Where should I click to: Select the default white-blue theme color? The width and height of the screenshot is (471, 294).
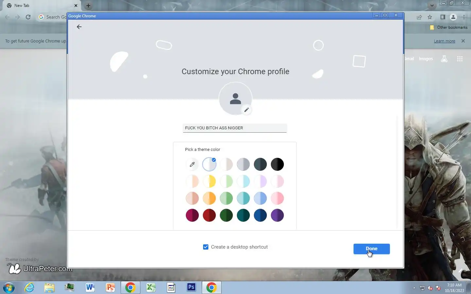click(x=209, y=164)
